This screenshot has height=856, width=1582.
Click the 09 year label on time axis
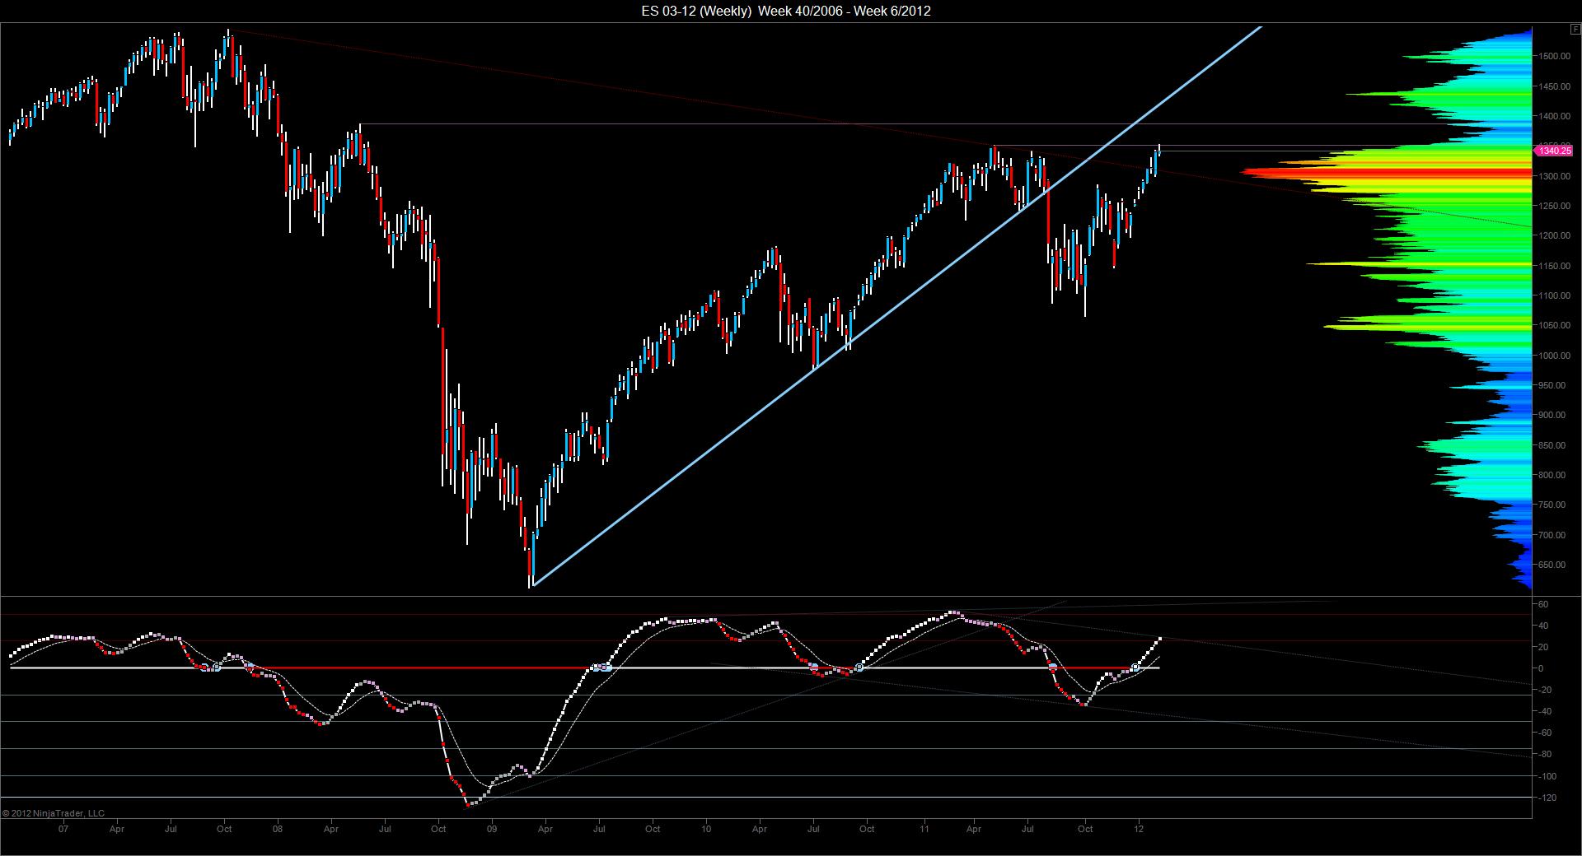(493, 829)
